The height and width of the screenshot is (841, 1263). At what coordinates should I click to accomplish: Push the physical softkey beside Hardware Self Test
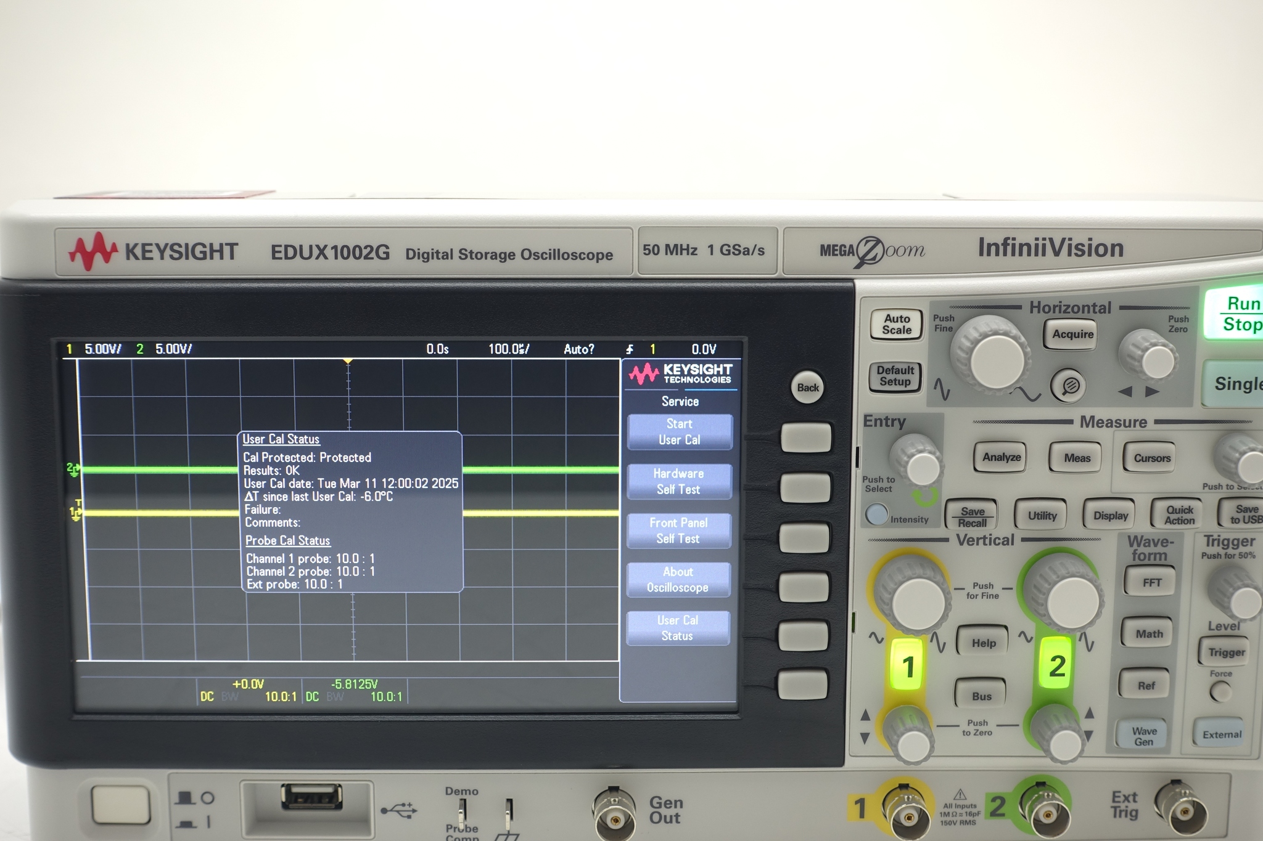coord(805,487)
